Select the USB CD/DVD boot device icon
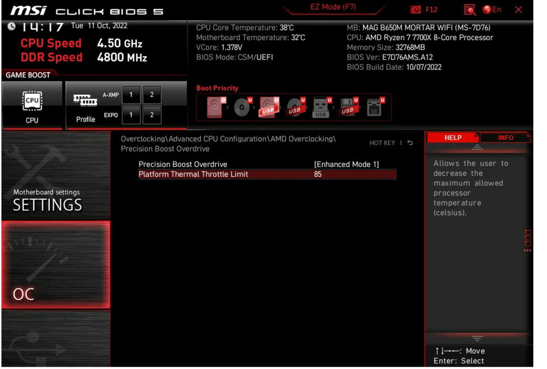Viewport: 547px width, 369px height. click(x=296, y=107)
